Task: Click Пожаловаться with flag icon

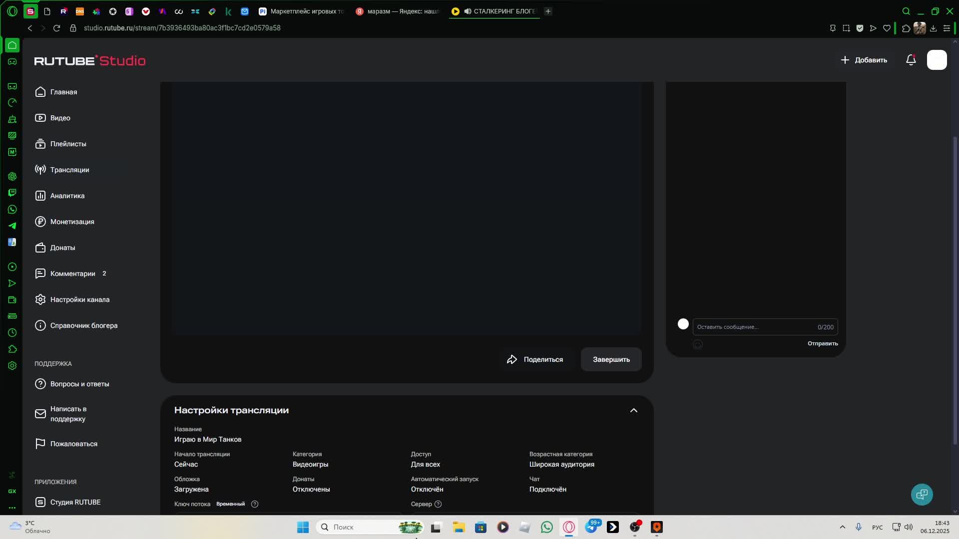Action: coord(66,444)
